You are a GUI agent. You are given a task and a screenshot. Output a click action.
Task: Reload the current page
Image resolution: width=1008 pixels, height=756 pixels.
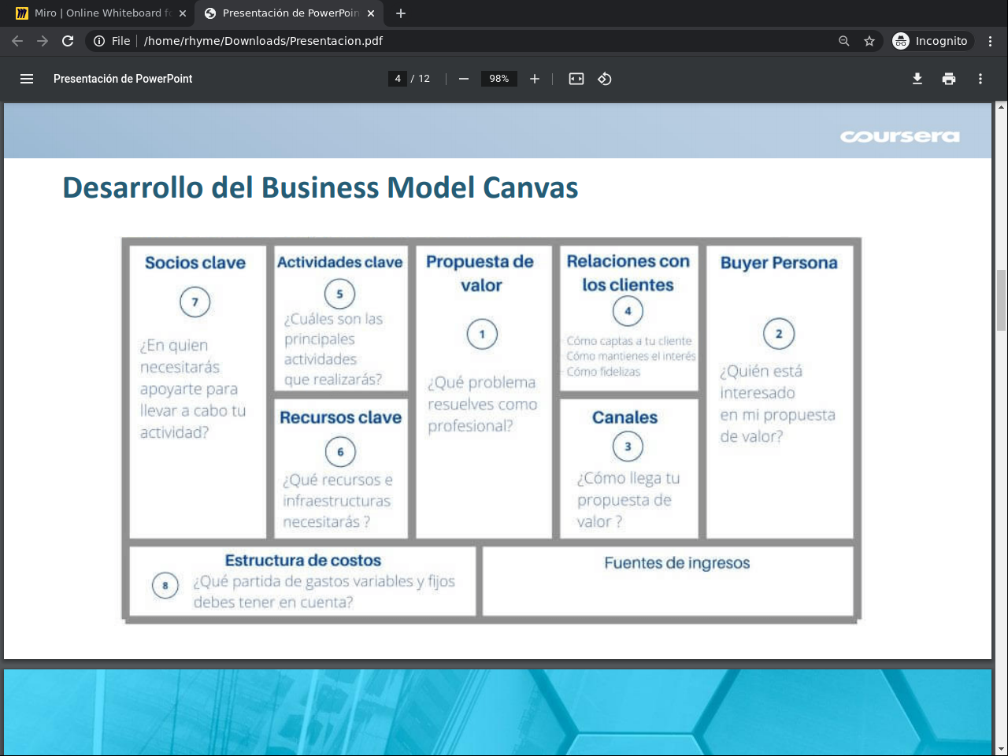pyautogui.click(x=68, y=41)
